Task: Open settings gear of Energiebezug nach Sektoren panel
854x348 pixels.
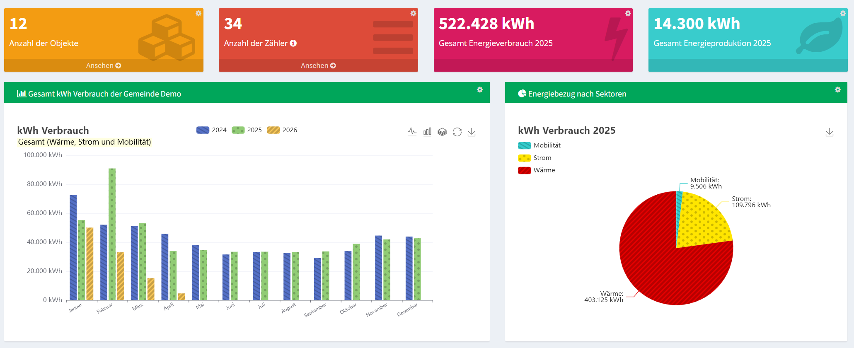Action: [838, 89]
